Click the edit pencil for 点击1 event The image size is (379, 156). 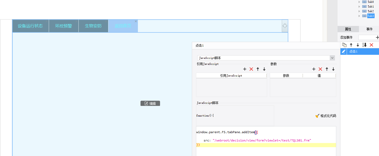coord(344,51)
